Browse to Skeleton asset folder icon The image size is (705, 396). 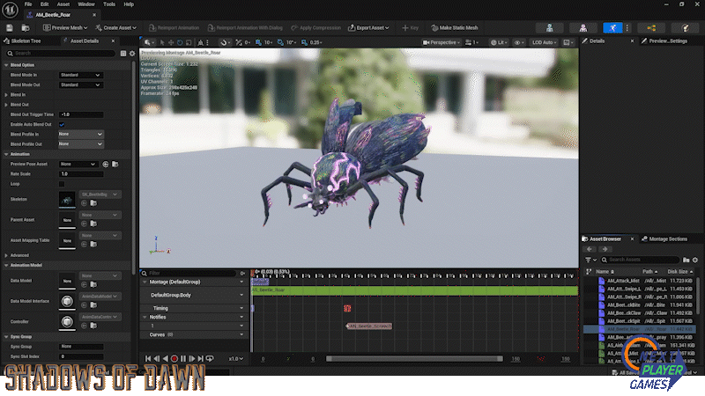93,203
